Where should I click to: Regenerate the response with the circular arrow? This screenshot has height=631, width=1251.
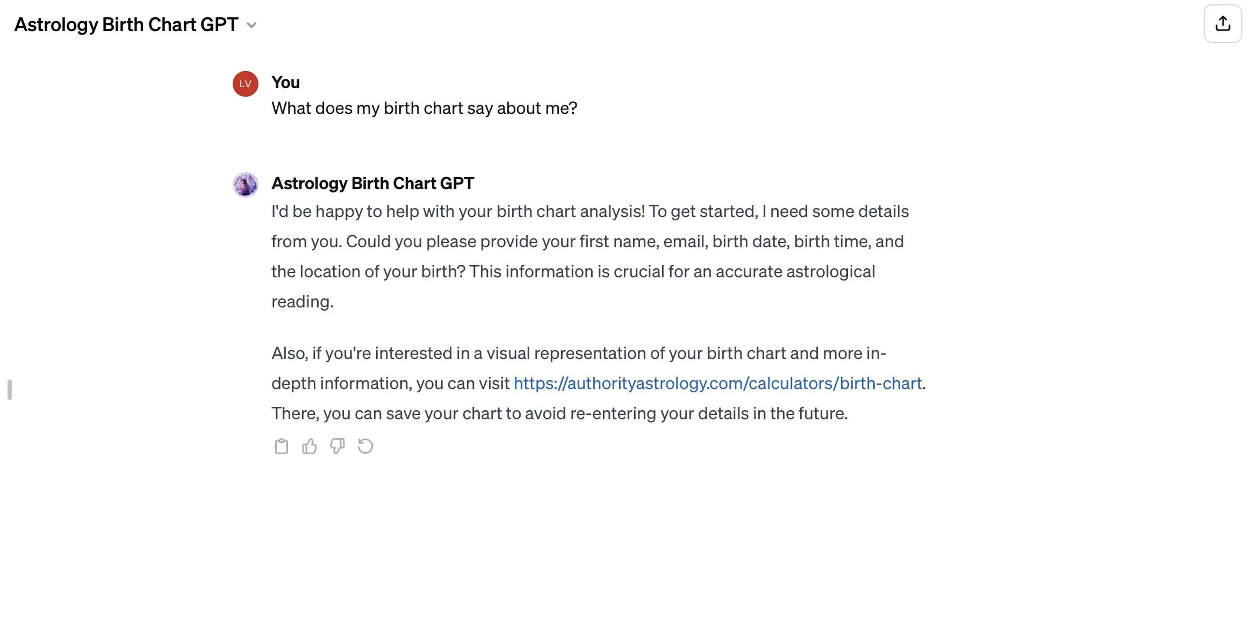click(365, 446)
